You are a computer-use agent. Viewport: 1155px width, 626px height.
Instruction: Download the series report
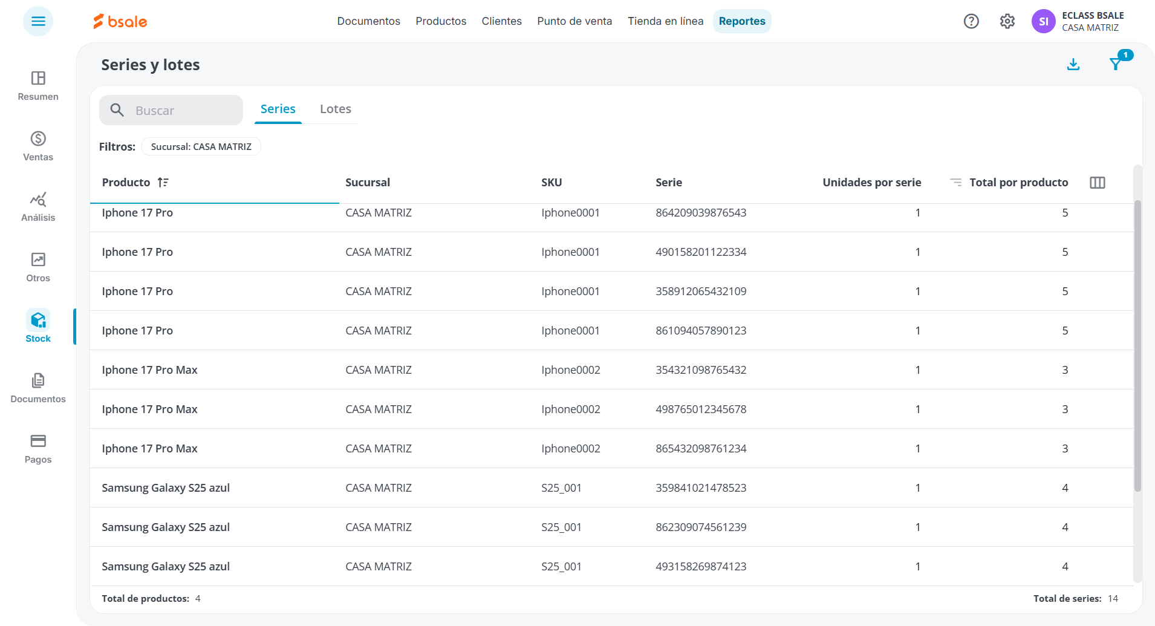[1073, 64]
